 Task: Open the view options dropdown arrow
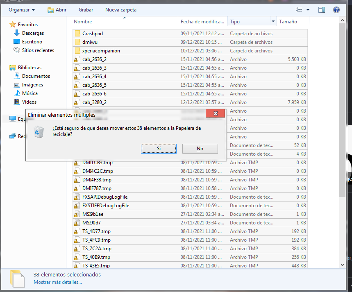pyautogui.click(x=308, y=10)
